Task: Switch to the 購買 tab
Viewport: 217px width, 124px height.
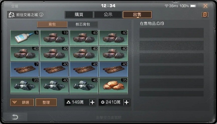Action: tap(79, 14)
